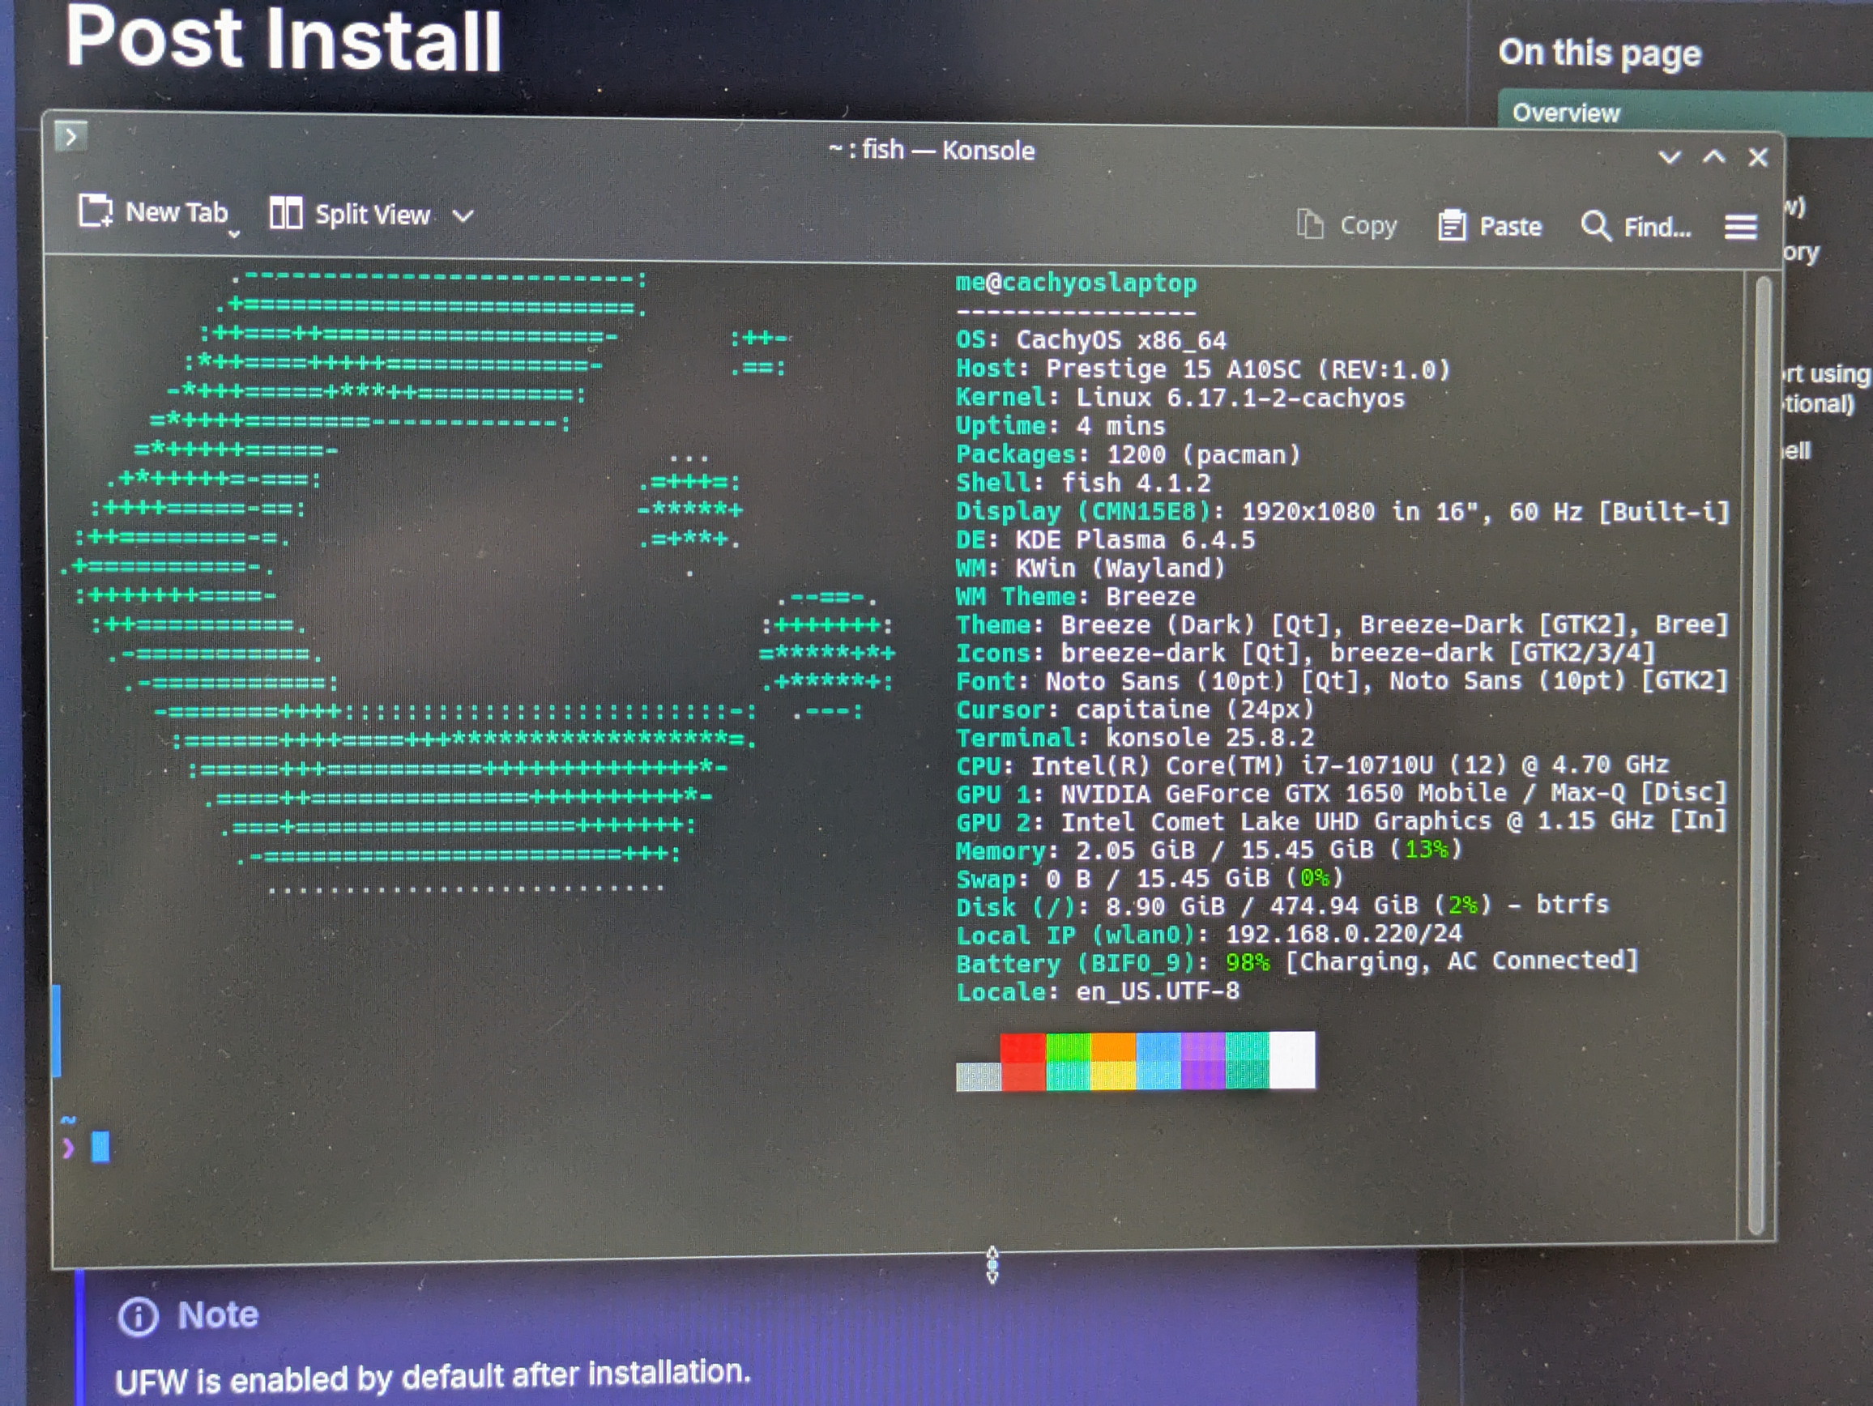Click the terminal prompt icon at window corner
Viewport: 1873px width, 1406px height.
pos(71,136)
